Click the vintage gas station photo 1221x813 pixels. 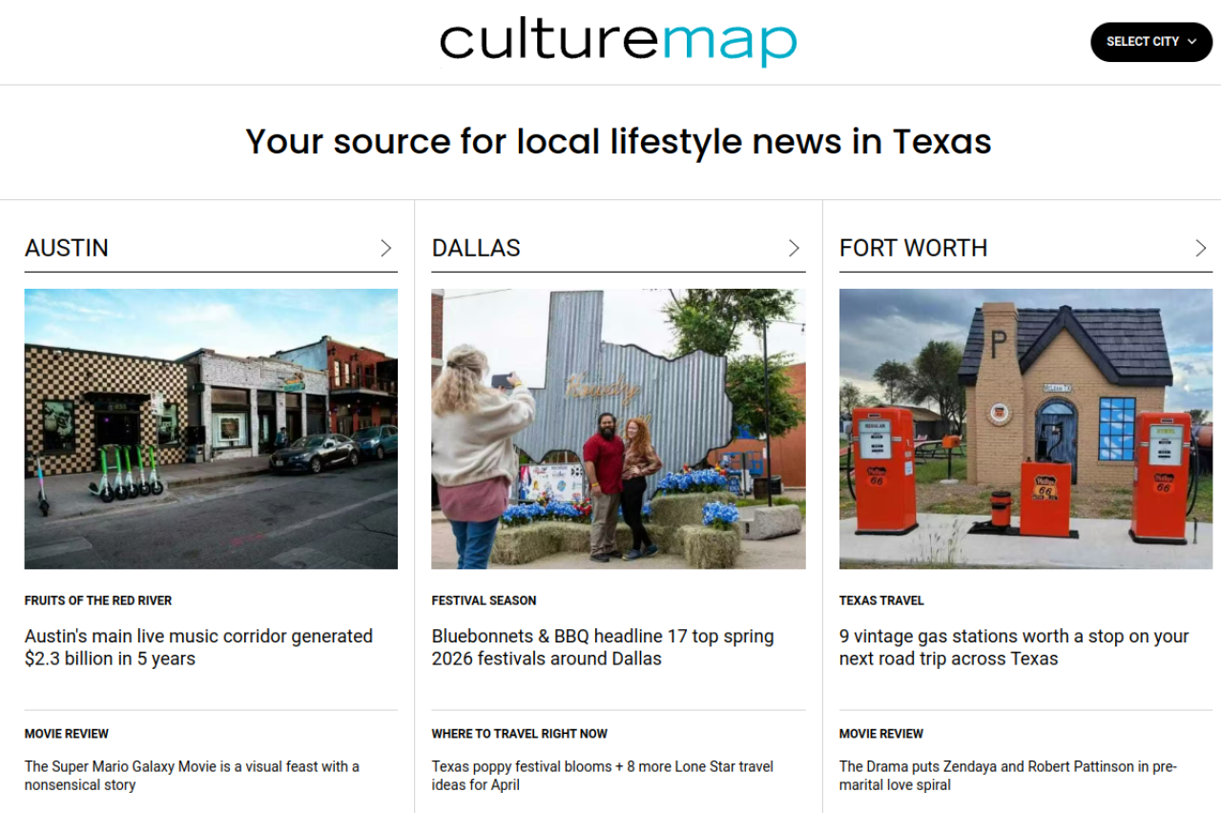(x=1025, y=429)
